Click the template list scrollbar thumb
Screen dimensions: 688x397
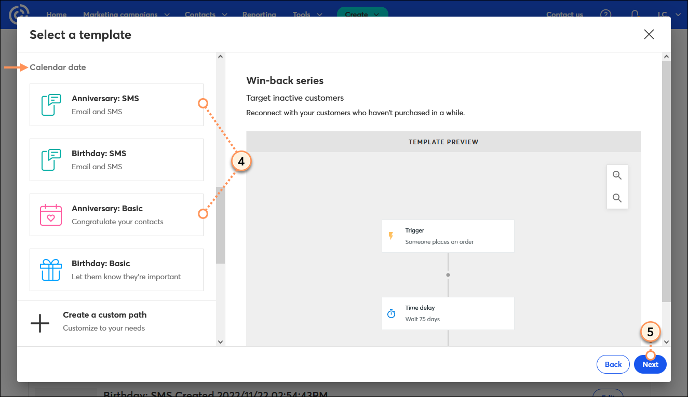pos(220,225)
